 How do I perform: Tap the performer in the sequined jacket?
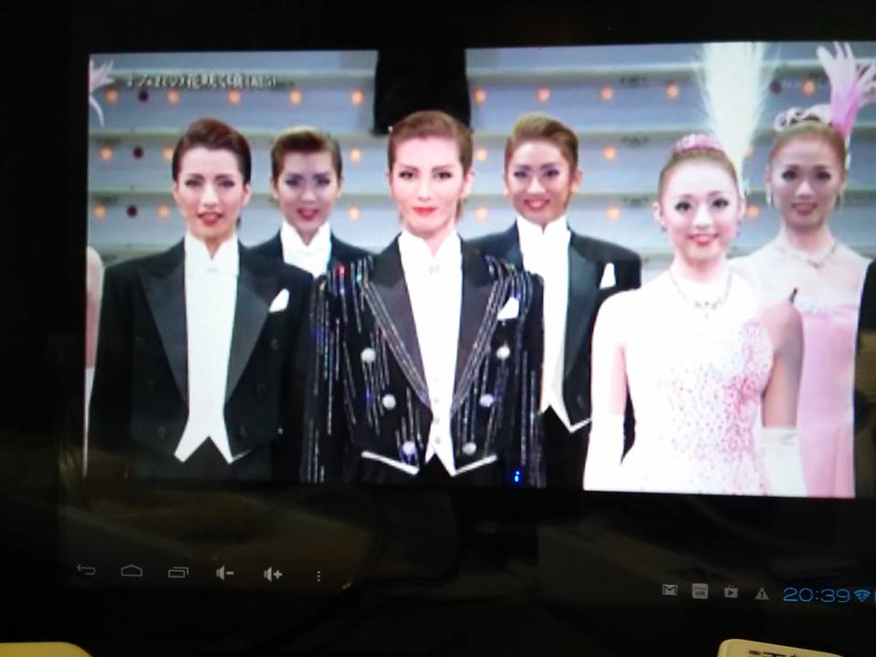pyautogui.click(x=429, y=347)
